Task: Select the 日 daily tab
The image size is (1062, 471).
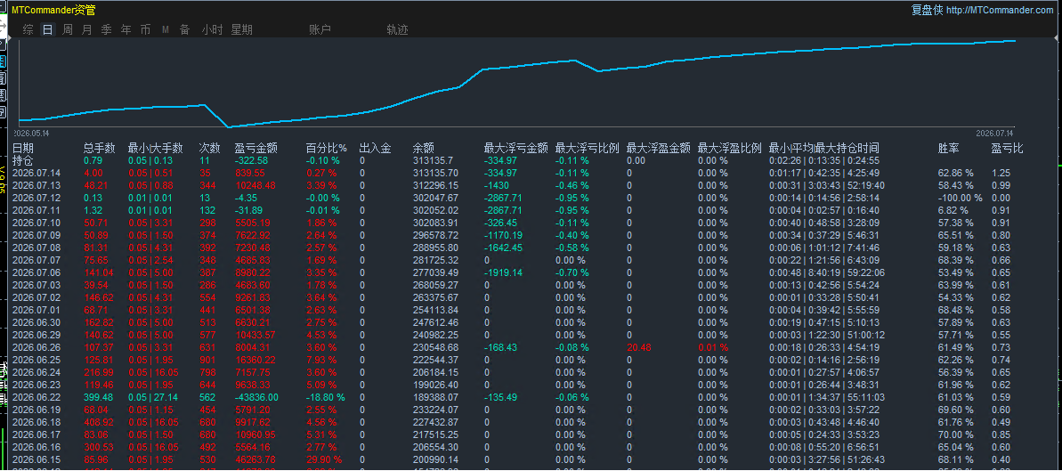Action: [x=47, y=29]
